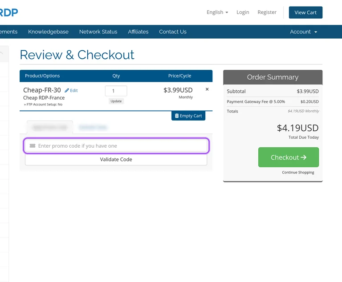Viewport: 342px width, 282px height.
Task: Select the blurred first promo tab
Action: click(x=50, y=127)
